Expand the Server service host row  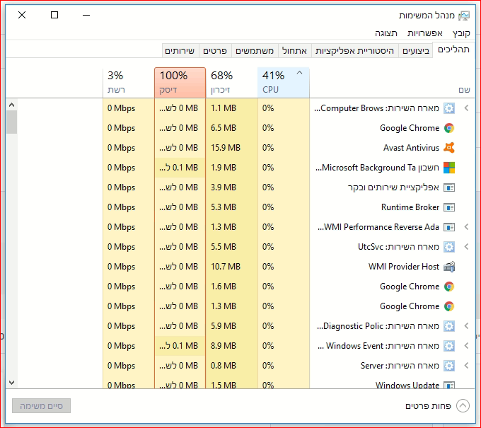coord(466,366)
